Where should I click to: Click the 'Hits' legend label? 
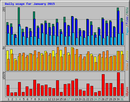click(x=127, y=10)
